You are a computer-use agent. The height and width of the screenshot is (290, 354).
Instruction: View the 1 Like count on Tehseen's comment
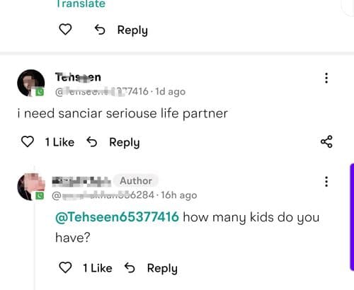(59, 142)
